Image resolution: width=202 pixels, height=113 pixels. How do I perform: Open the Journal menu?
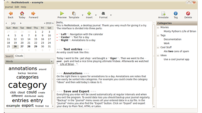coord(9,7)
